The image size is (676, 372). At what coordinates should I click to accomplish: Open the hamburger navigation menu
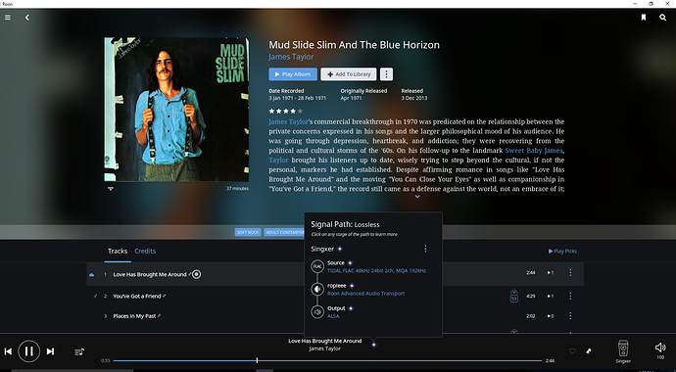pos(7,18)
